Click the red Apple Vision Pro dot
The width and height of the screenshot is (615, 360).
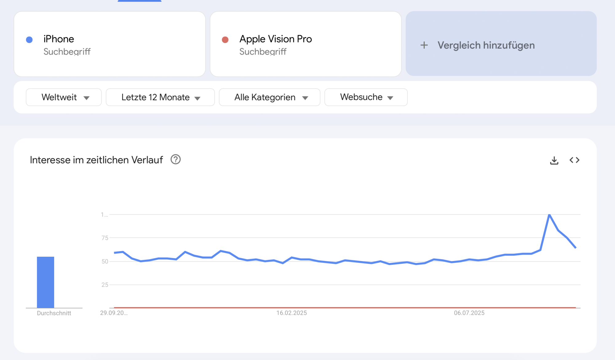pyautogui.click(x=225, y=40)
